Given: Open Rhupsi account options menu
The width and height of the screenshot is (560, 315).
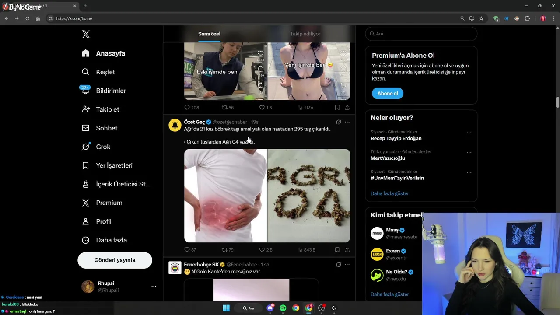Looking at the screenshot, I should pos(154,287).
